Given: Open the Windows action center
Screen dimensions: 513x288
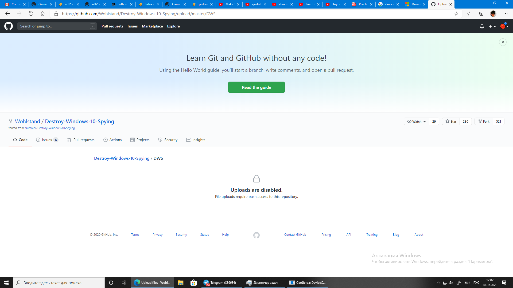Looking at the screenshot, I should (x=504, y=283).
